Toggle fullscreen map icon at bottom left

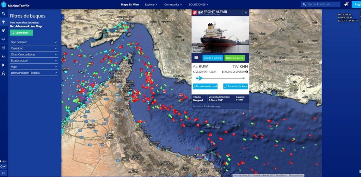click(x=4, y=173)
